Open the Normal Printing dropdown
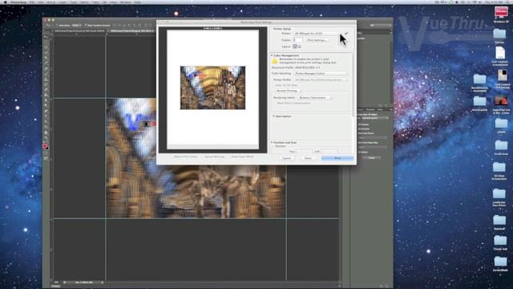This screenshot has width=513, height=289. click(289, 91)
